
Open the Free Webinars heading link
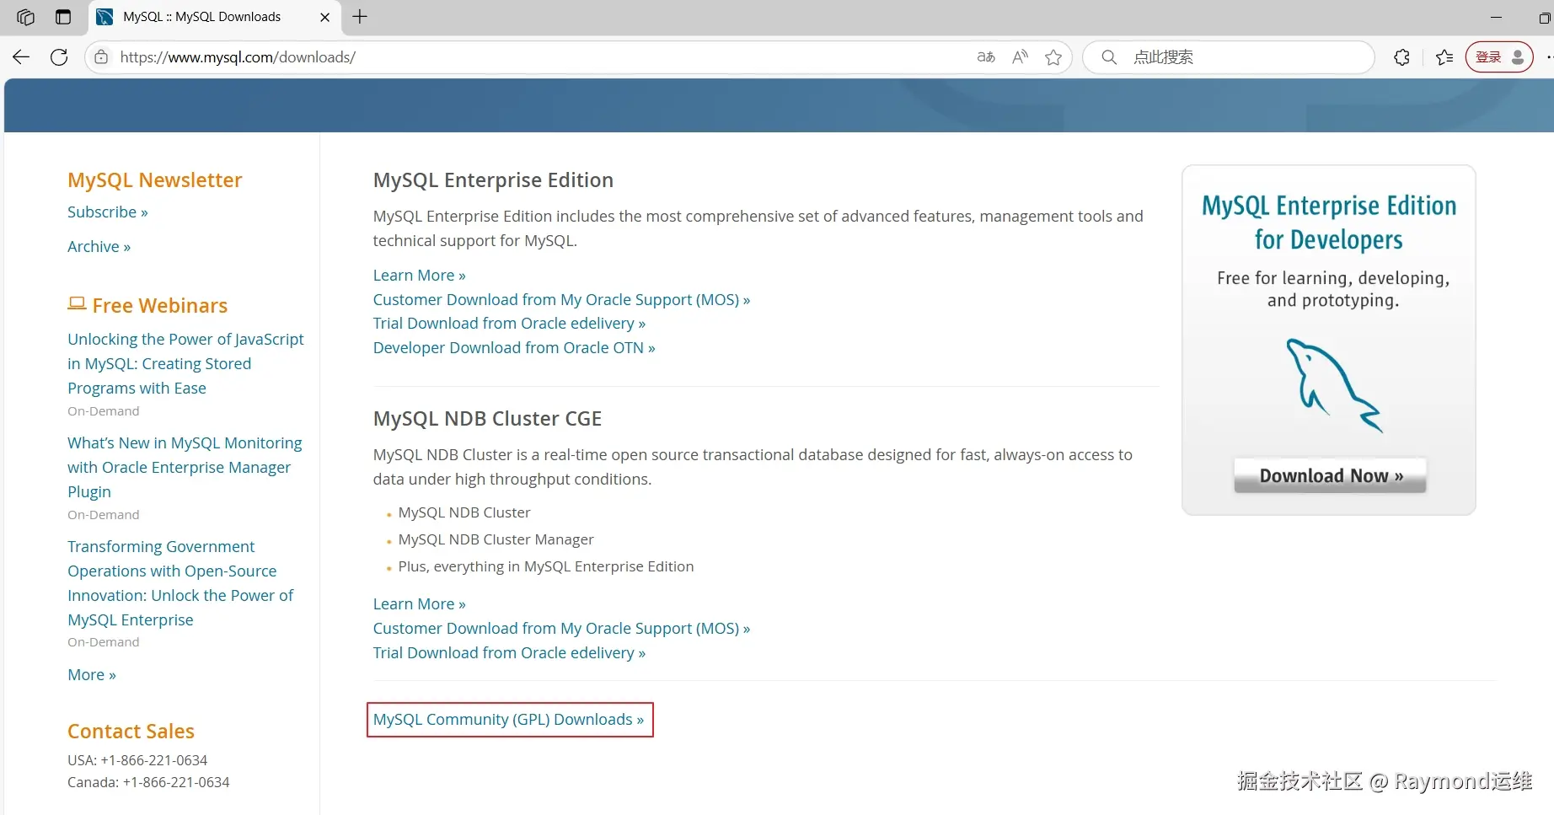(160, 306)
